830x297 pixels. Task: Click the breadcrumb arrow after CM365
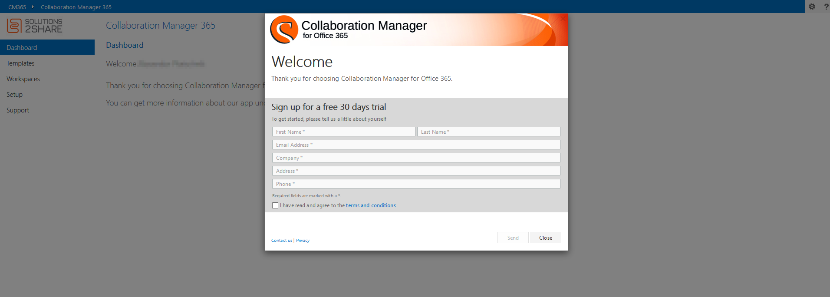(x=33, y=7)
